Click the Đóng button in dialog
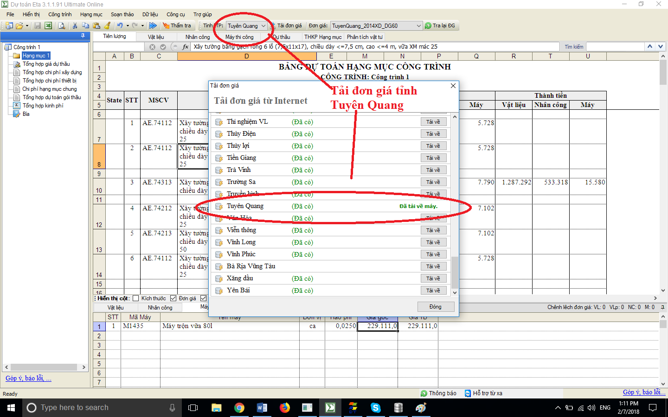This screenshot has height=417, width=668. point(435,307)
